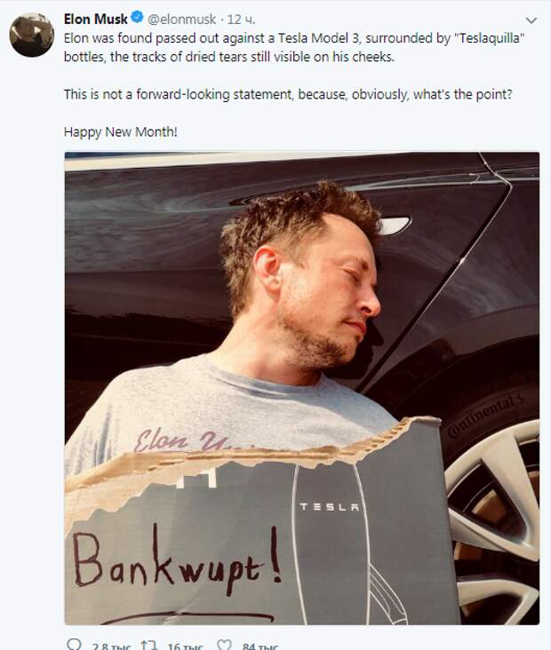Click the 84 тыс likes count

(260, 646)
